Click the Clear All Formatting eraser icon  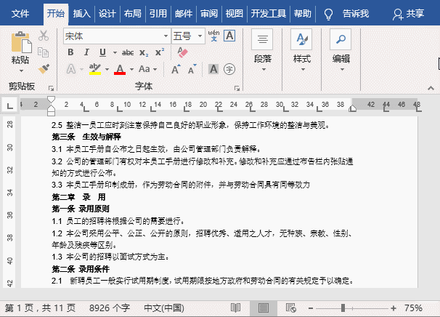[x=182, y=52]
